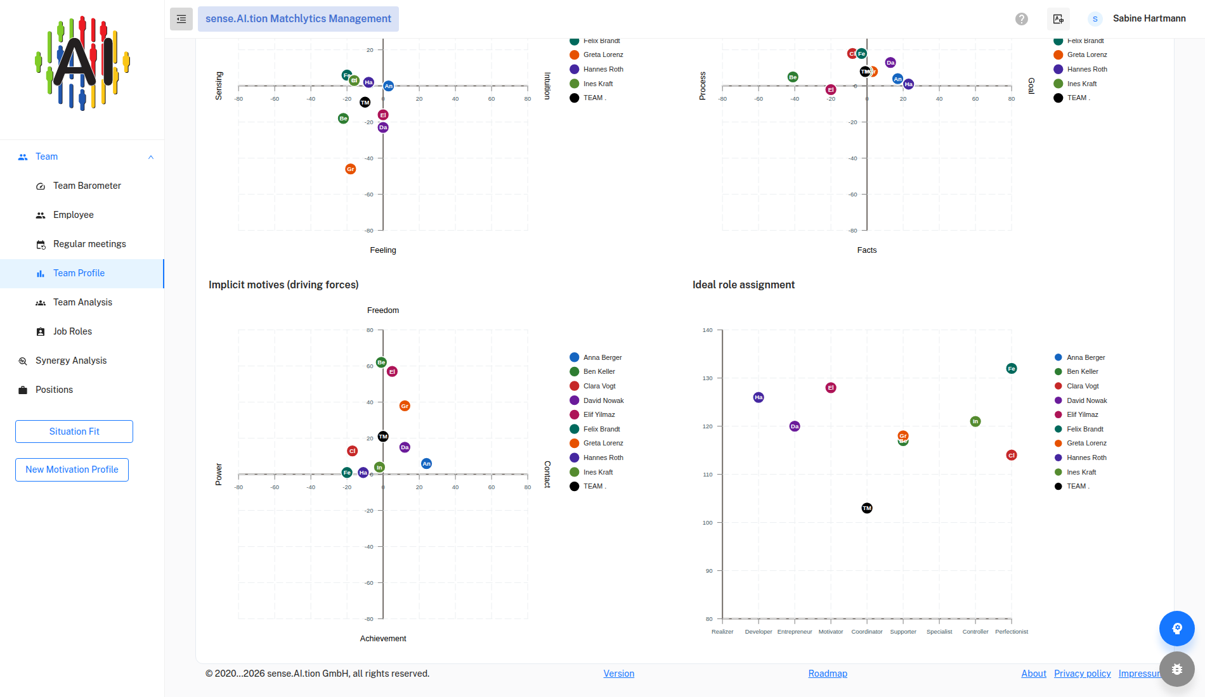Open the Privacy policy link
1205x697 pixels.
click(1083, 674)
